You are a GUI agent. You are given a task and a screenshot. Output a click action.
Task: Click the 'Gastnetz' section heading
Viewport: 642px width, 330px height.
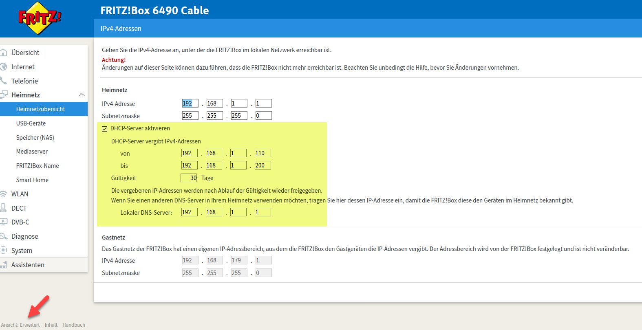pos(114,238)
